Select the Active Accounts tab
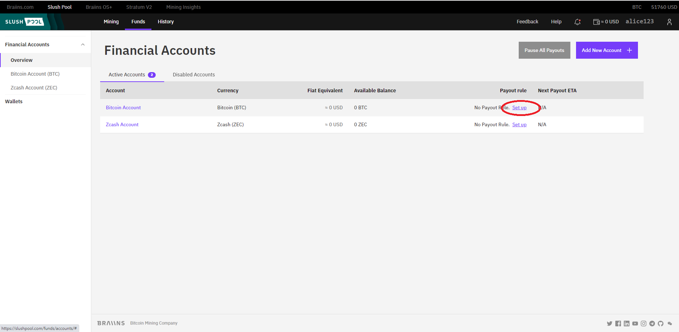Viewport: 679px width, 332px height. 132,75
